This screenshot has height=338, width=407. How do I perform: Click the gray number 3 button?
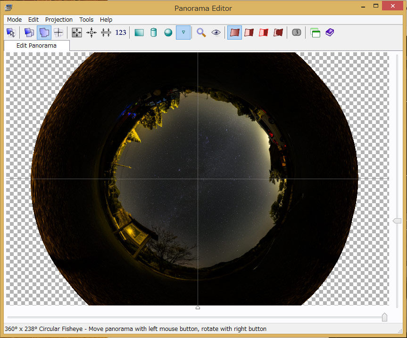[297, 33]
